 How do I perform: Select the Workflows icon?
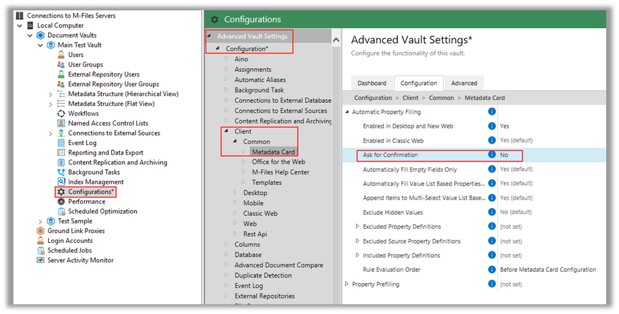(x=61, y=114)
